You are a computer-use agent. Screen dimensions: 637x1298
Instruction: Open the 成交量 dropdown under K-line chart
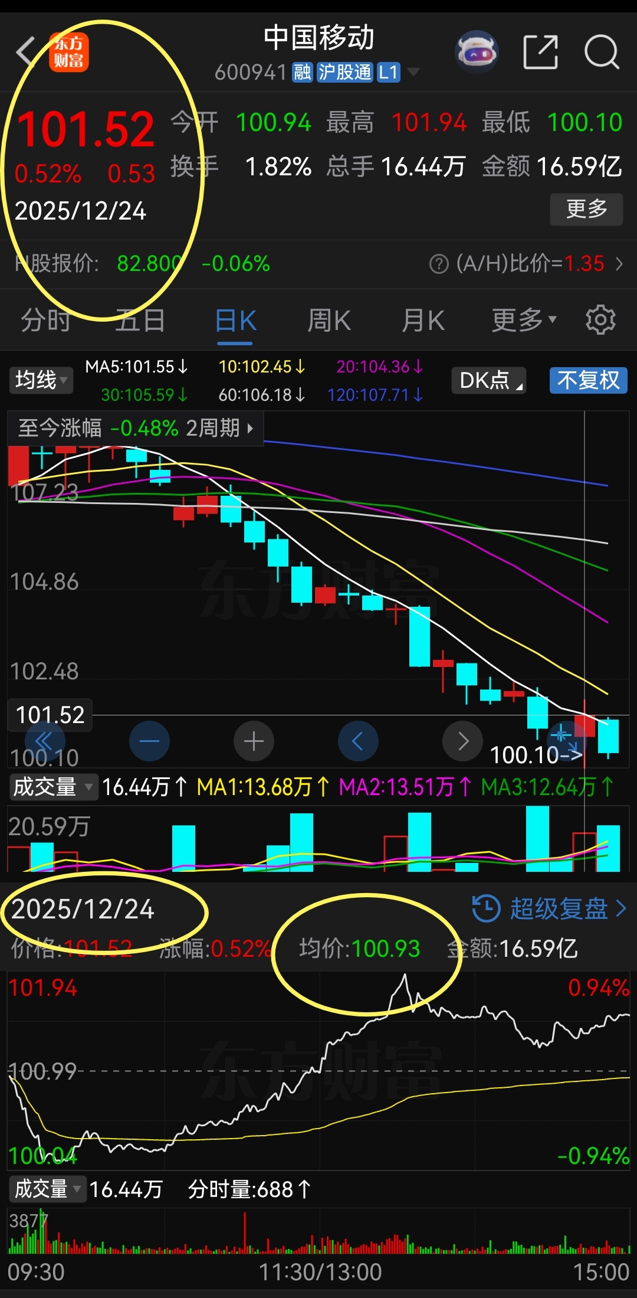(53, 787)
